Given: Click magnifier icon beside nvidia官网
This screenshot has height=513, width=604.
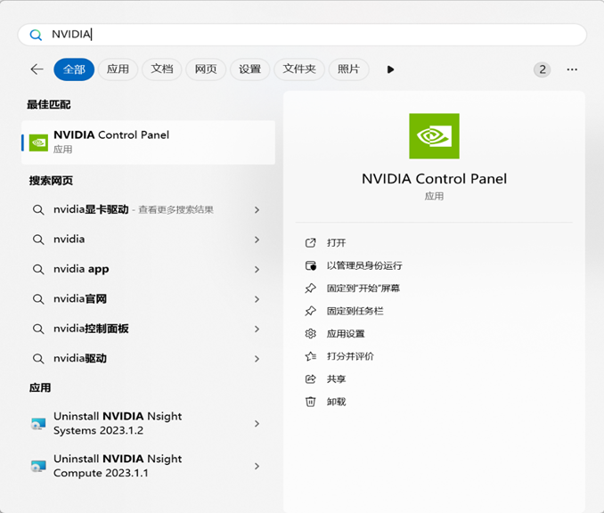Looking at the screenshot, I should point(38,299).
